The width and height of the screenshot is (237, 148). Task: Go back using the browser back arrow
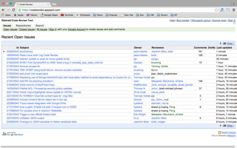(x=3, y=10)
